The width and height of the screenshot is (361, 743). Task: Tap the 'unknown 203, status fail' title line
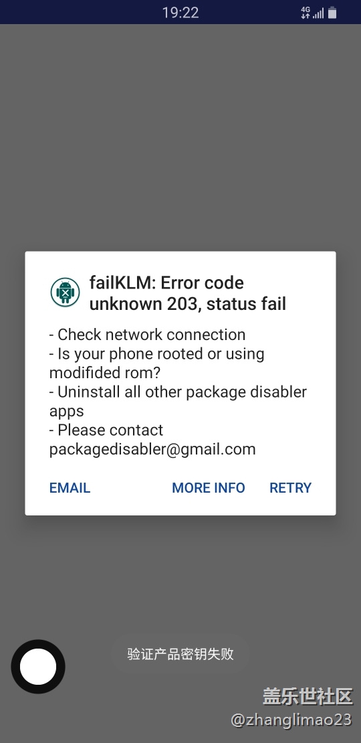coord(187,304)
